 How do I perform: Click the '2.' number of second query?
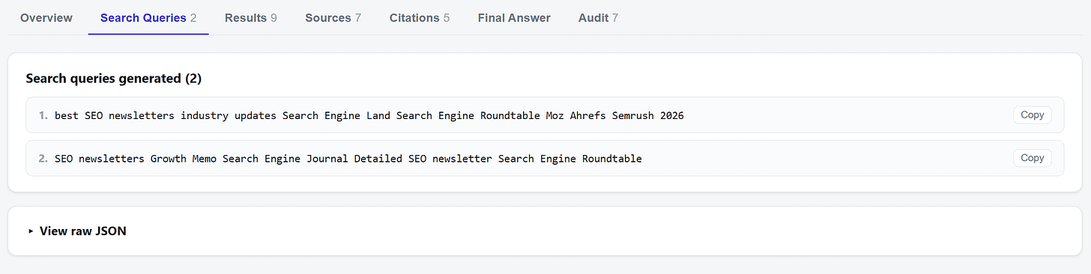tap(43, 159)
